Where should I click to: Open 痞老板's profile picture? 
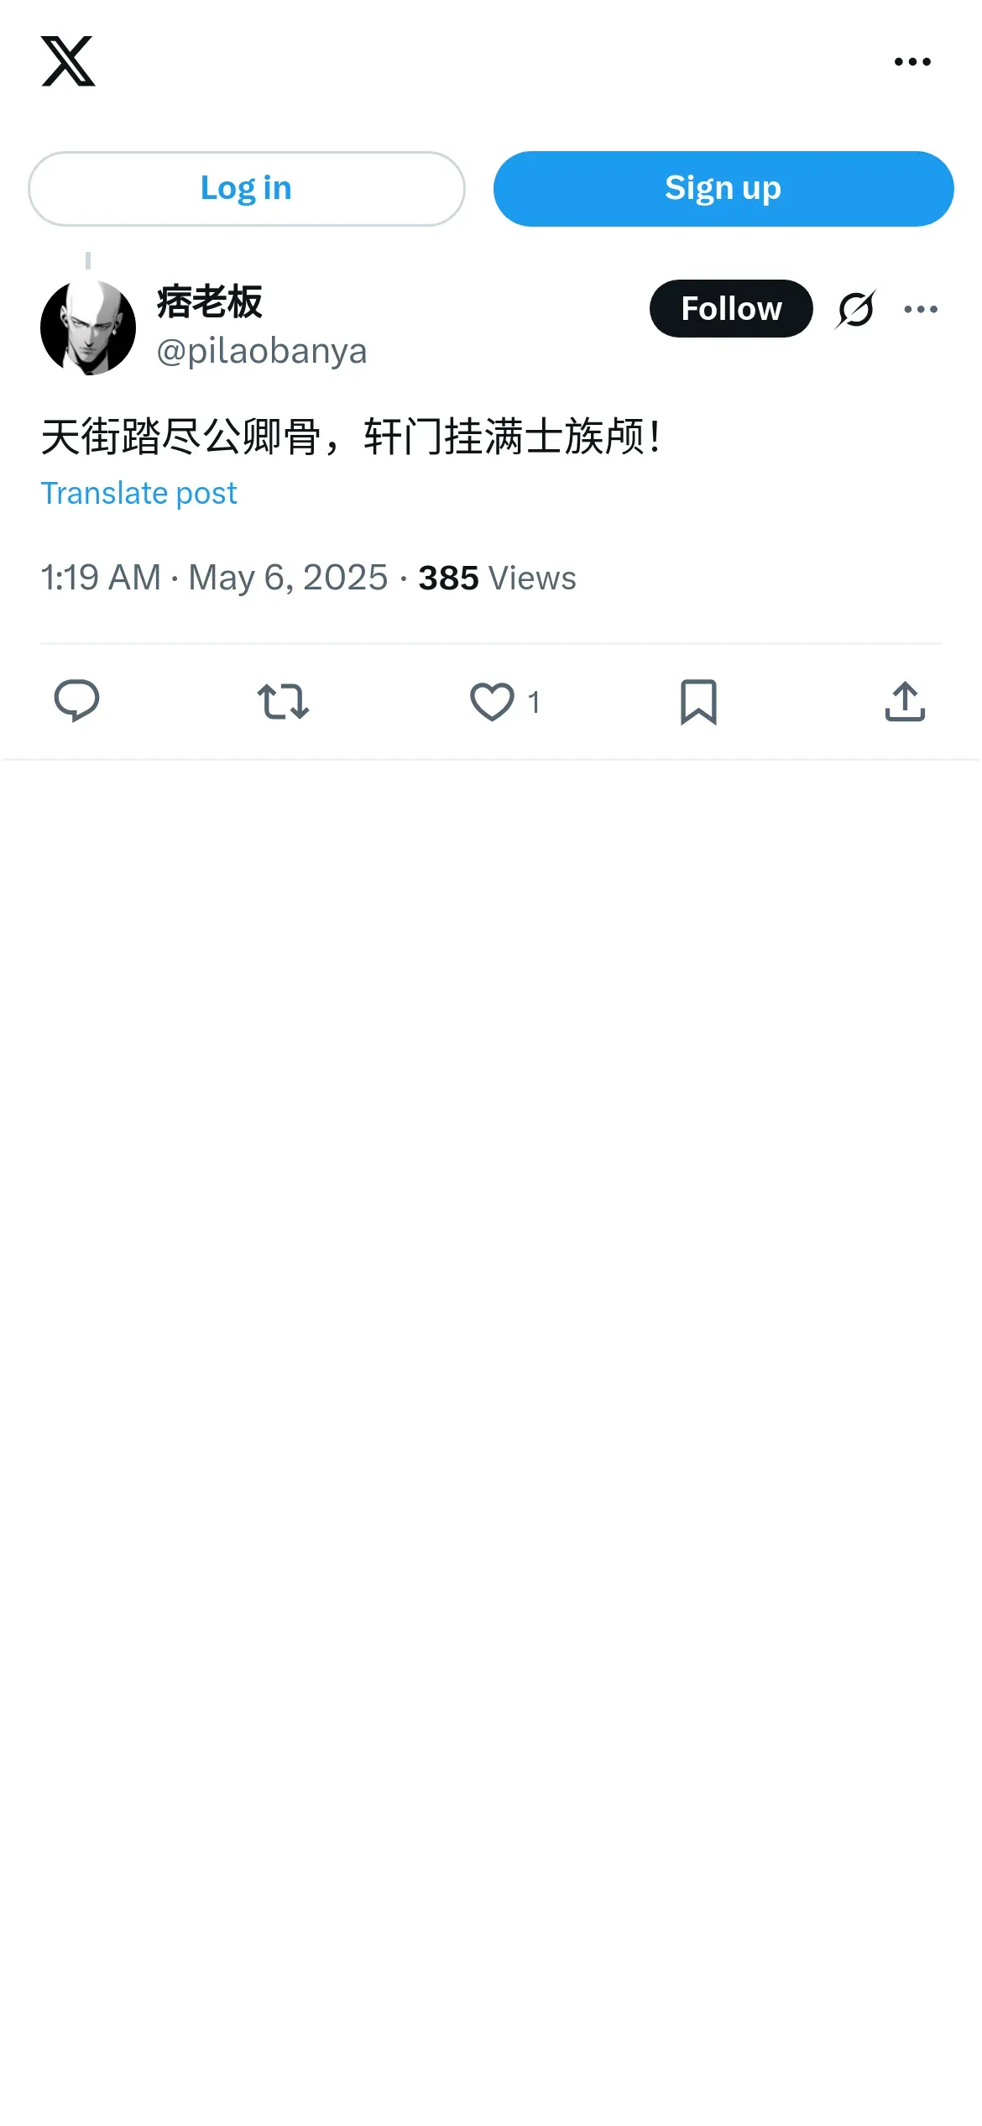coord(88,327)
